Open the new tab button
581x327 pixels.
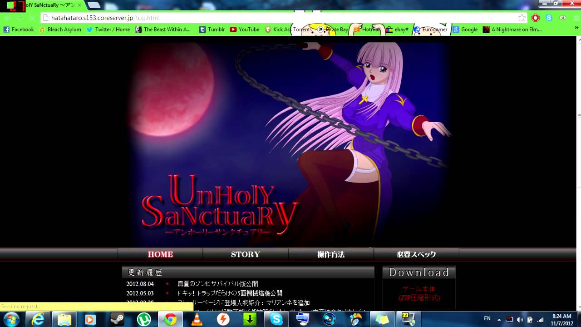click(94, 5)
